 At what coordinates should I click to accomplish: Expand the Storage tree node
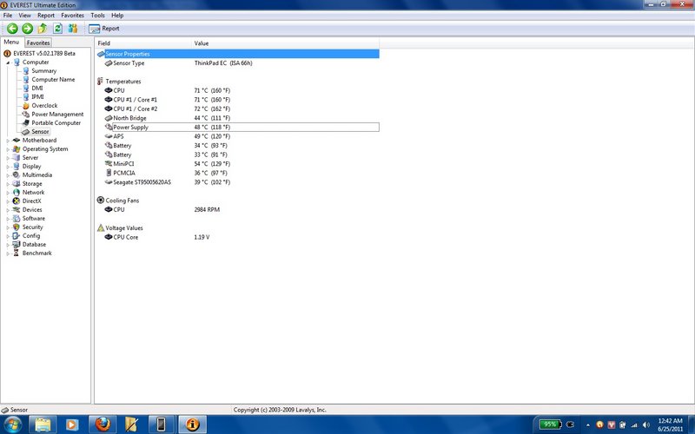[8, 184]
